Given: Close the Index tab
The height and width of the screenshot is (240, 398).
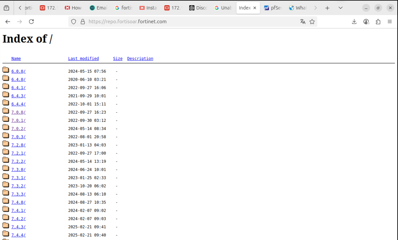Looking at the screenshot, I should [255, 8].
